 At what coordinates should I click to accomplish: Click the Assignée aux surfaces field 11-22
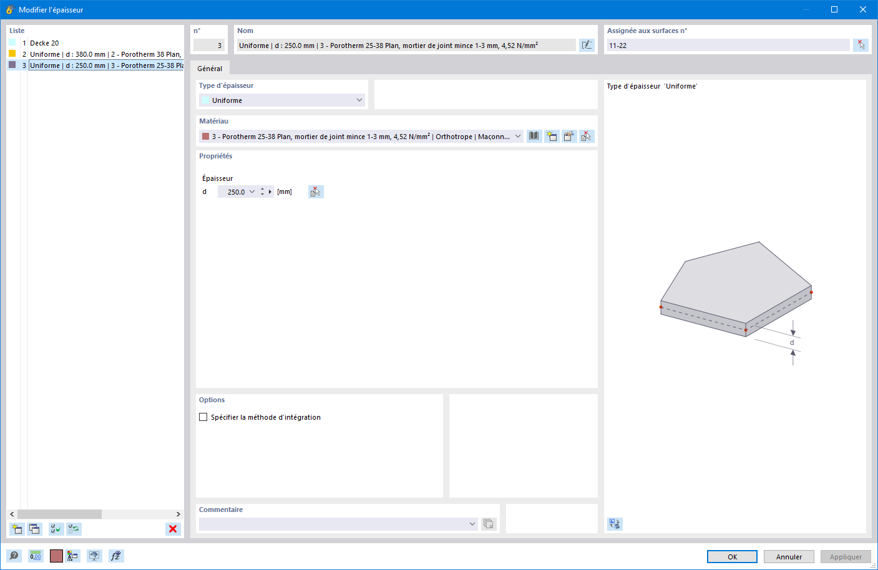tap(728, 45)
